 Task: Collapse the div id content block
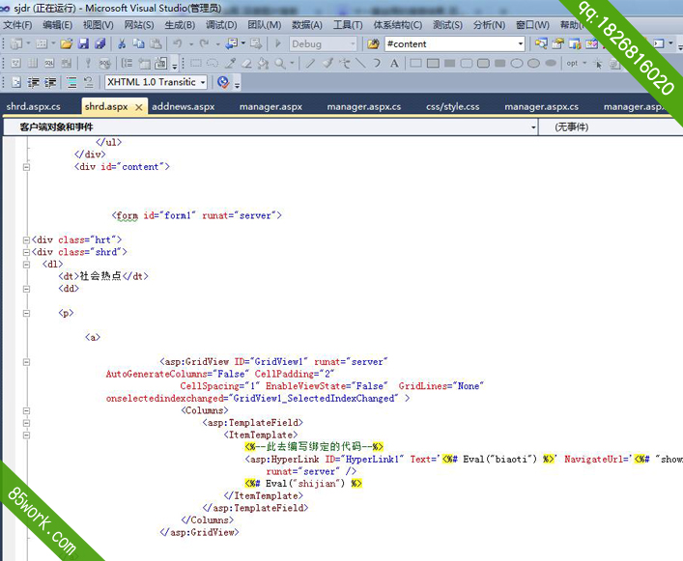[x=27, y=167]
